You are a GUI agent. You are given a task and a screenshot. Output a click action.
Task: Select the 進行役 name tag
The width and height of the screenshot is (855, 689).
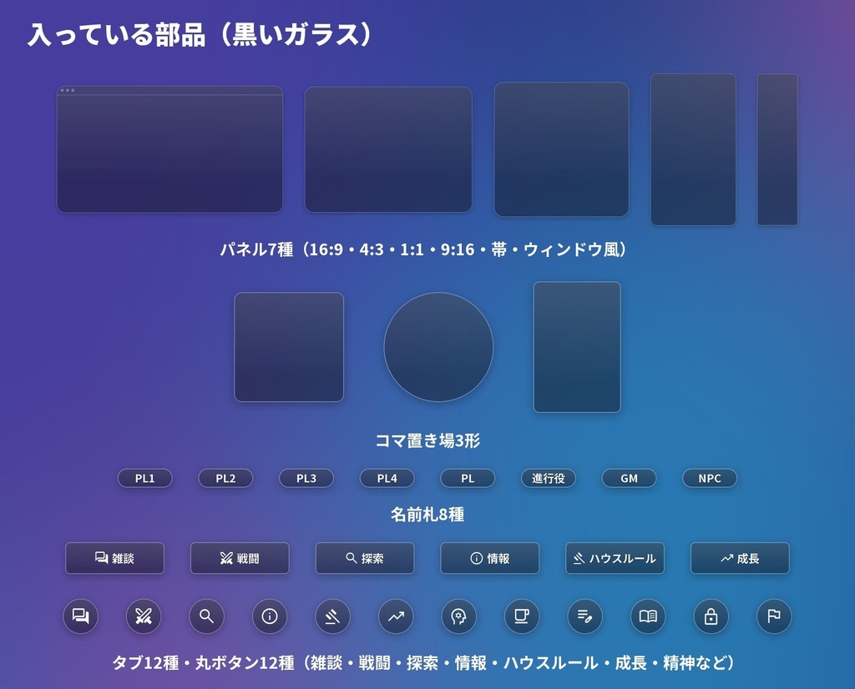[549, 478]
